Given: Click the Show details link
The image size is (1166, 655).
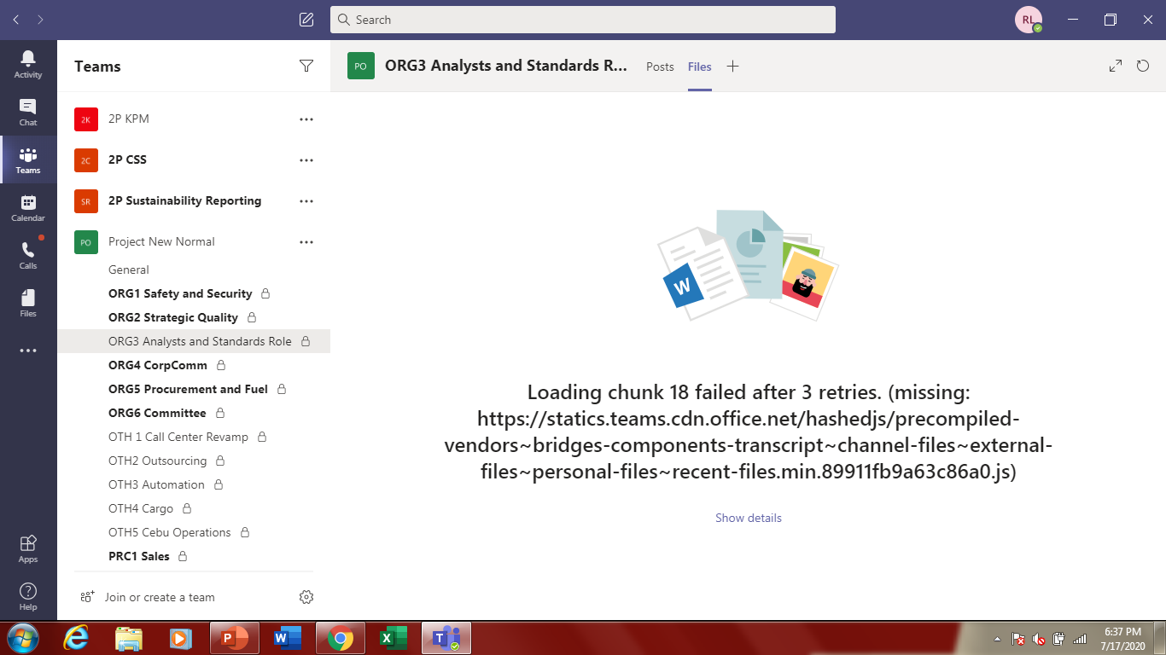Looking at the screenshot, I should click(x=749, y=518).
